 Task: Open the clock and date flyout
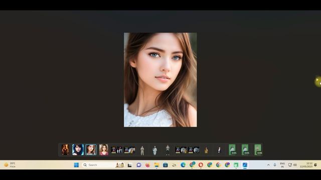click(306, 165)
